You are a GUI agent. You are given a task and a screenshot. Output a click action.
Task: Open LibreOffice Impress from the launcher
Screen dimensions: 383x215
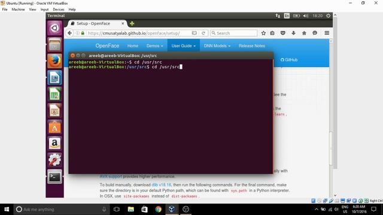(x=54, y=110)
